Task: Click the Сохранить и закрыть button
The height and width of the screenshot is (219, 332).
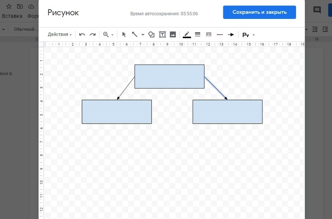Action: tap(259, 12)
